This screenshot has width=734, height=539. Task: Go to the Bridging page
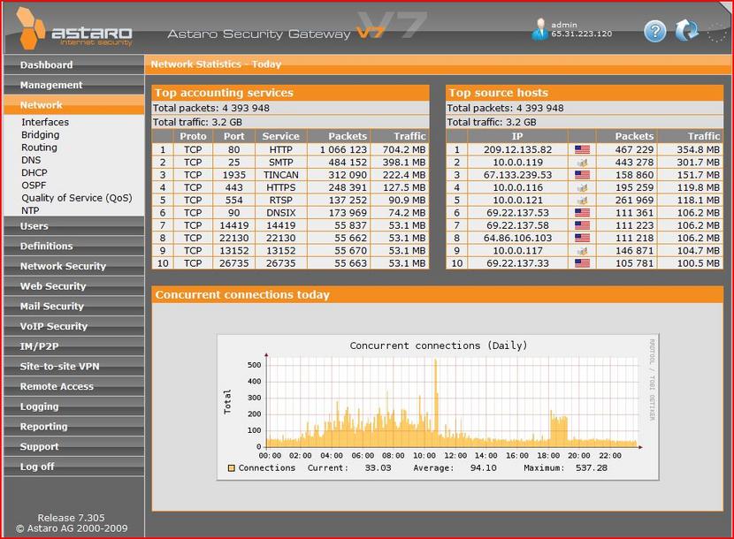[x=41, y=134]
